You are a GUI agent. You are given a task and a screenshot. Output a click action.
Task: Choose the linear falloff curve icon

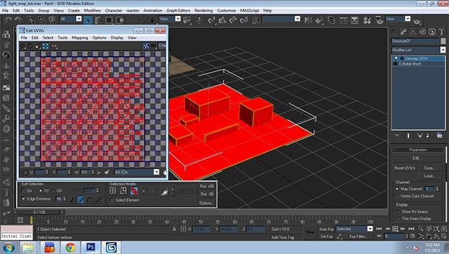coord(81,200)
